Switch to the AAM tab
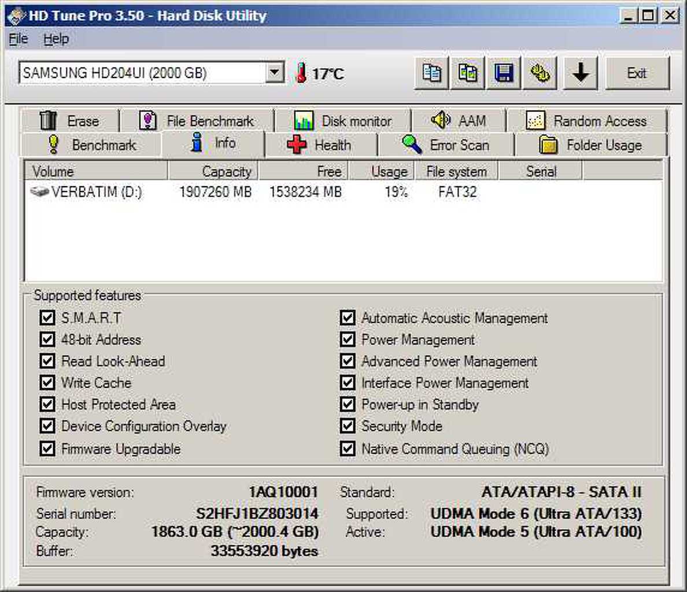The height and width of the screenshot is (592, 687). [x=459, y=120]
